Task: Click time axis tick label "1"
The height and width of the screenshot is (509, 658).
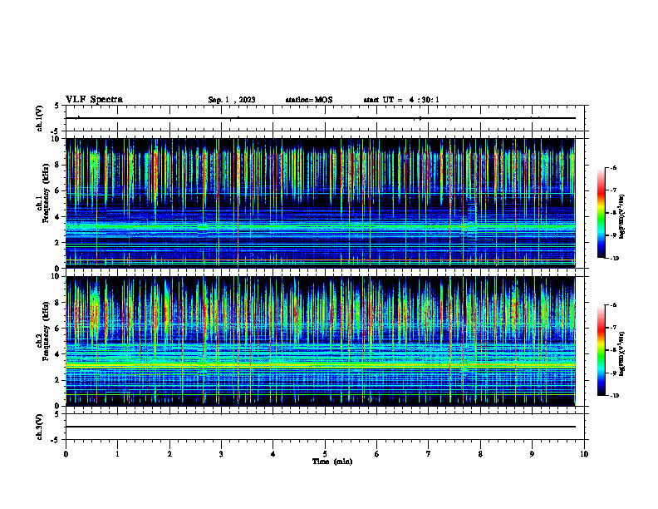Action: (x=117, y=454)
